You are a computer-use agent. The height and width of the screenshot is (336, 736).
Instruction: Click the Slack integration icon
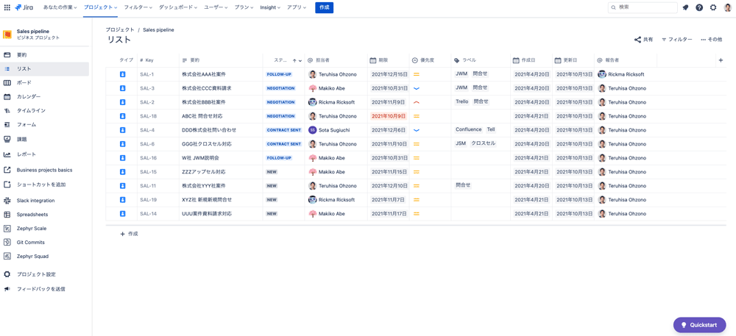(7, 201)
